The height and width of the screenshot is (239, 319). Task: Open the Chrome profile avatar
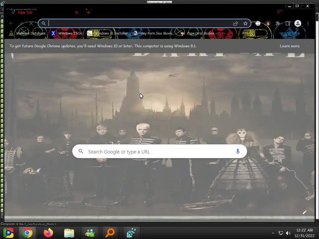point(298,23)
